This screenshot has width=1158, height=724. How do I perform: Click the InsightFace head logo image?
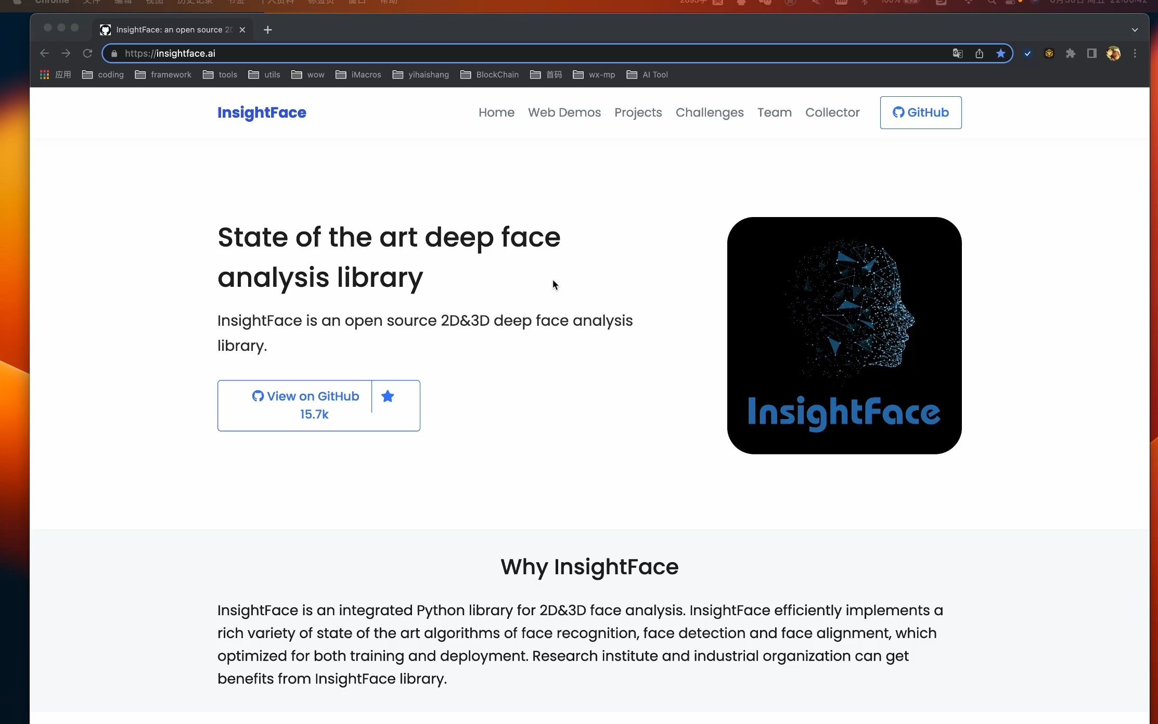[x=844, y=335]
